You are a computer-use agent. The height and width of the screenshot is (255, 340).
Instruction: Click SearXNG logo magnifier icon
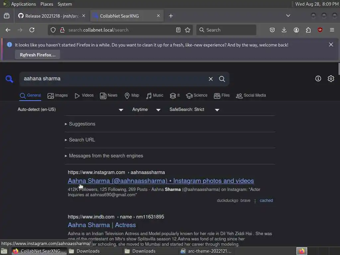(9, 79)
